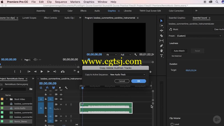224x126 pixels.
Task: Open the Sequence menu
Action: [61, 2]
